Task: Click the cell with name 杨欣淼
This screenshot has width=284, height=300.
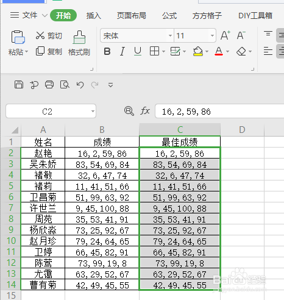Action: 43,230
